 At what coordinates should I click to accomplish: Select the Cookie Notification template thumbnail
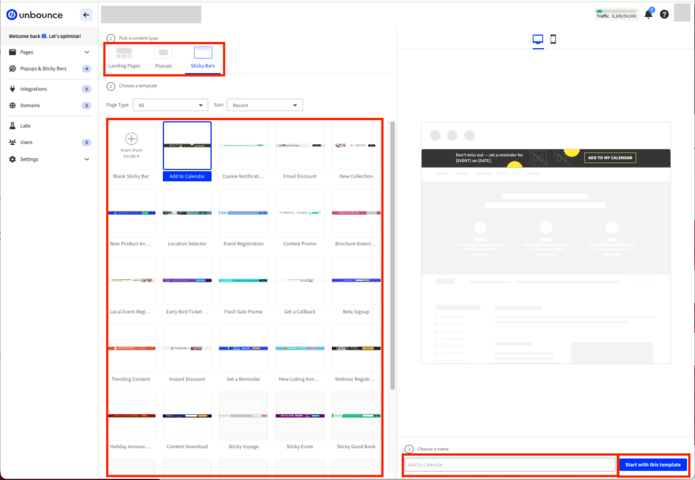[243, 146]
